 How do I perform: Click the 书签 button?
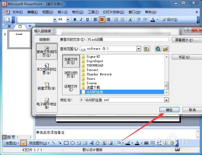tap(187, 57)
